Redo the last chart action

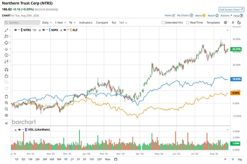(6, 88)
